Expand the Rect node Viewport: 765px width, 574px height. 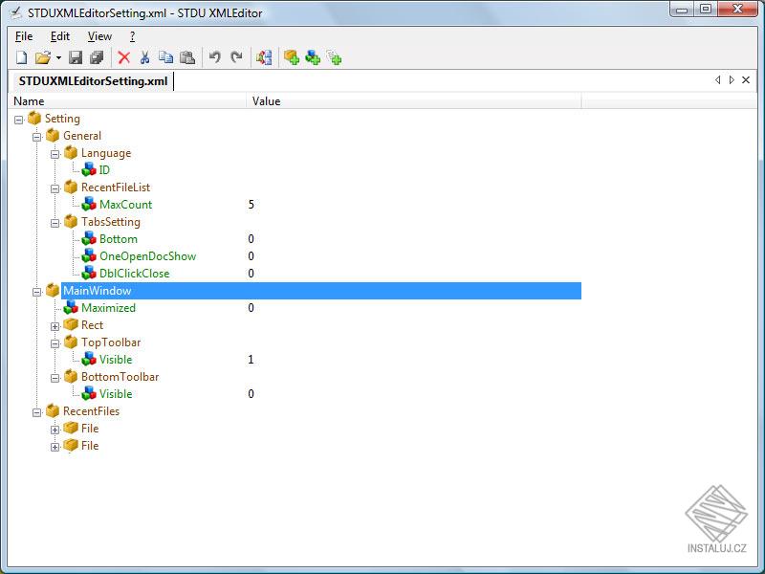point(55,326)
